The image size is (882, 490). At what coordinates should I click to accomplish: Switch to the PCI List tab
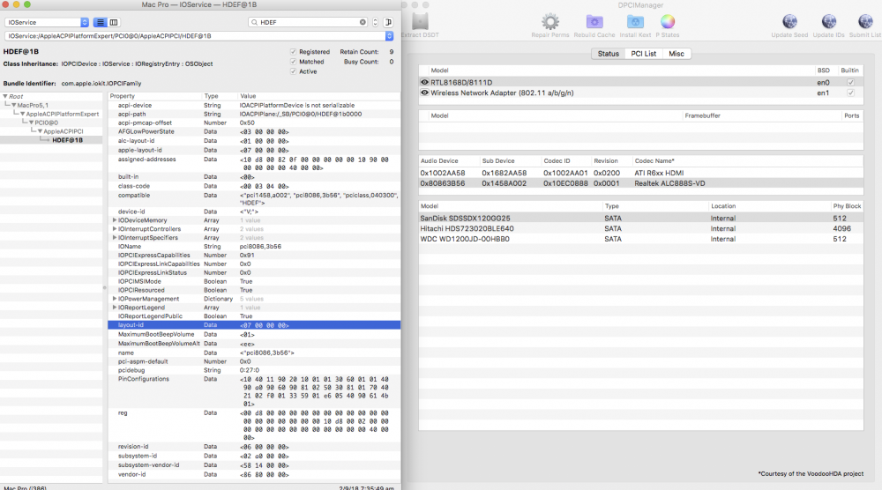click(644, 54)
